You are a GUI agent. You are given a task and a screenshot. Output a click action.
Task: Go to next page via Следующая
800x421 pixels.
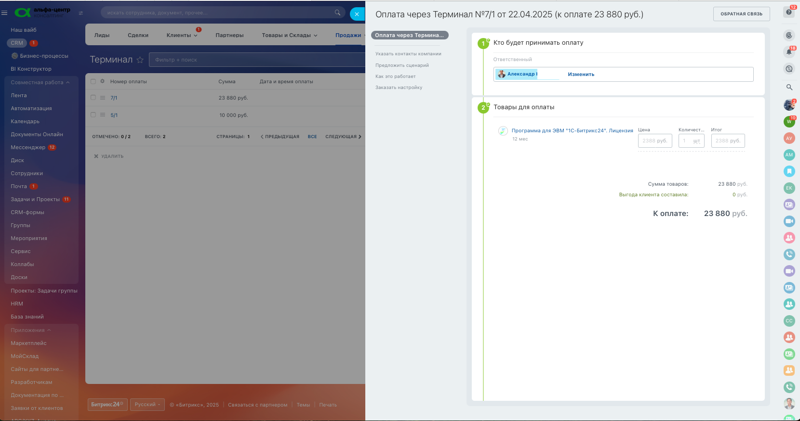[343, 137]
